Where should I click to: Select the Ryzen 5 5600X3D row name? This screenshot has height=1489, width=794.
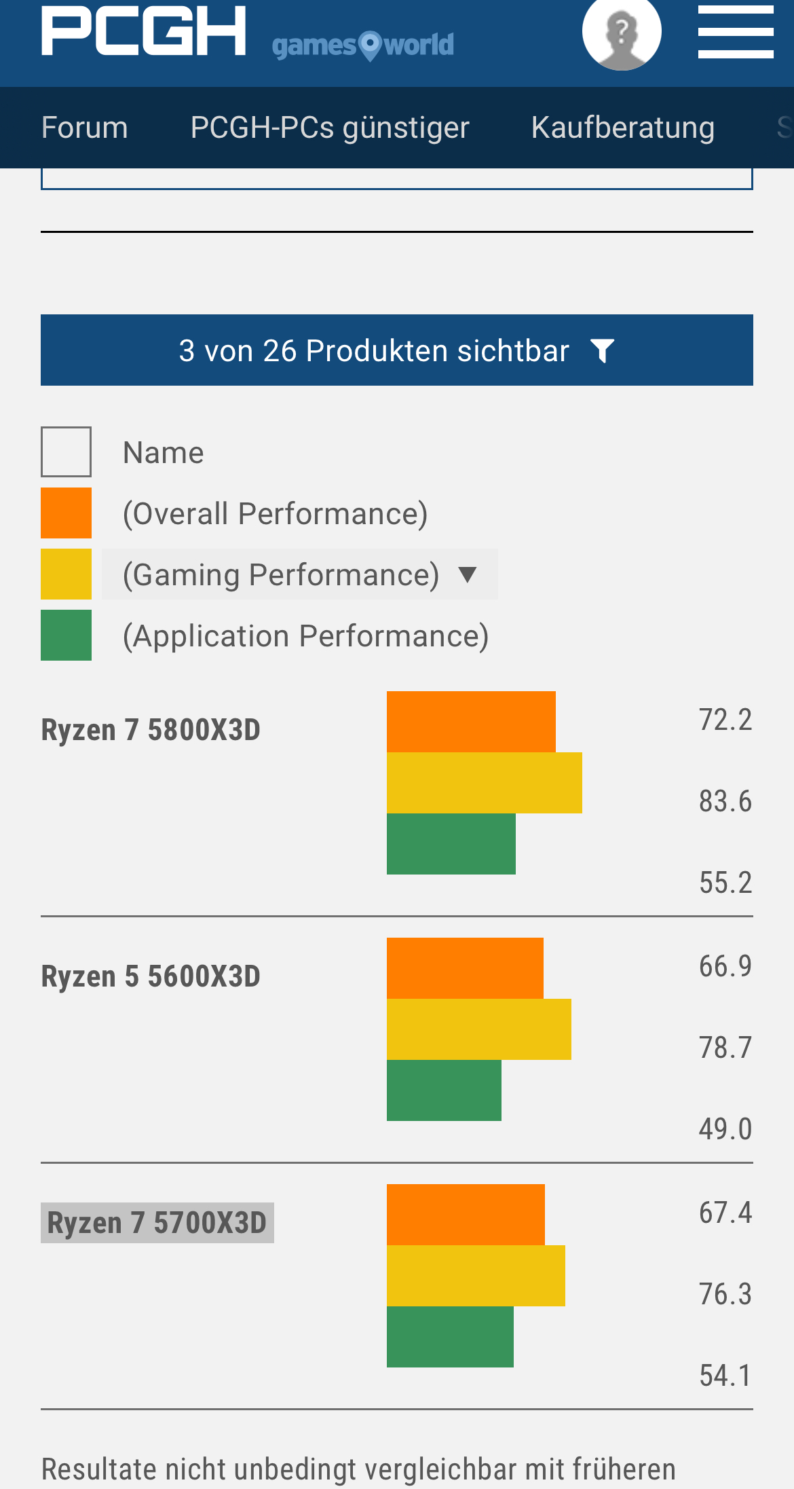coord(151,977)
